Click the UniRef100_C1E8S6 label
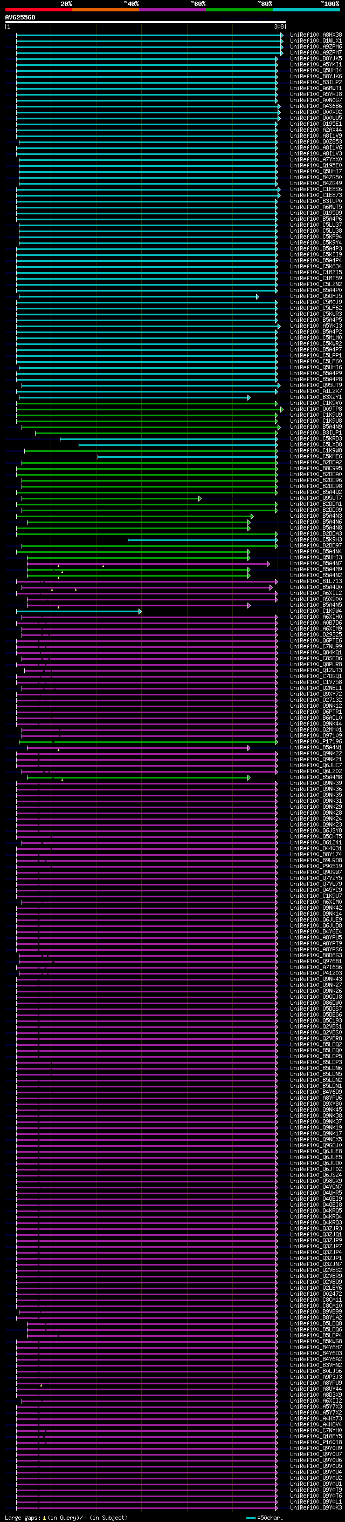345x1522 pixels. click(316, 189)
